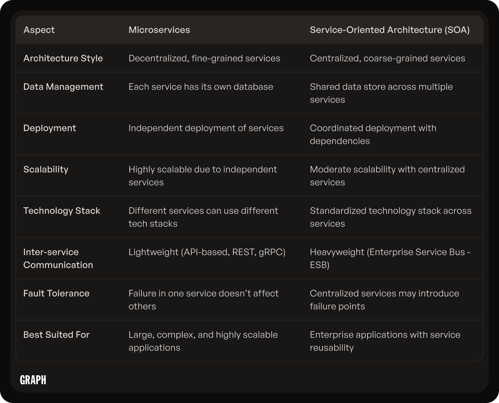Screen dimensions: 499x403
Task: Click 'Centralized services may introduce failure points'
Action: [x=385, y=300]
